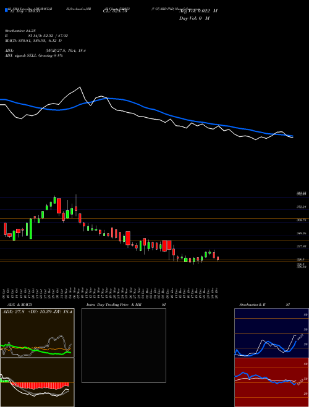Click the 'ADX signal: SELL Growing @ 8%' text
The height and width of the screenshot is (407, 309).
(34, 55)
